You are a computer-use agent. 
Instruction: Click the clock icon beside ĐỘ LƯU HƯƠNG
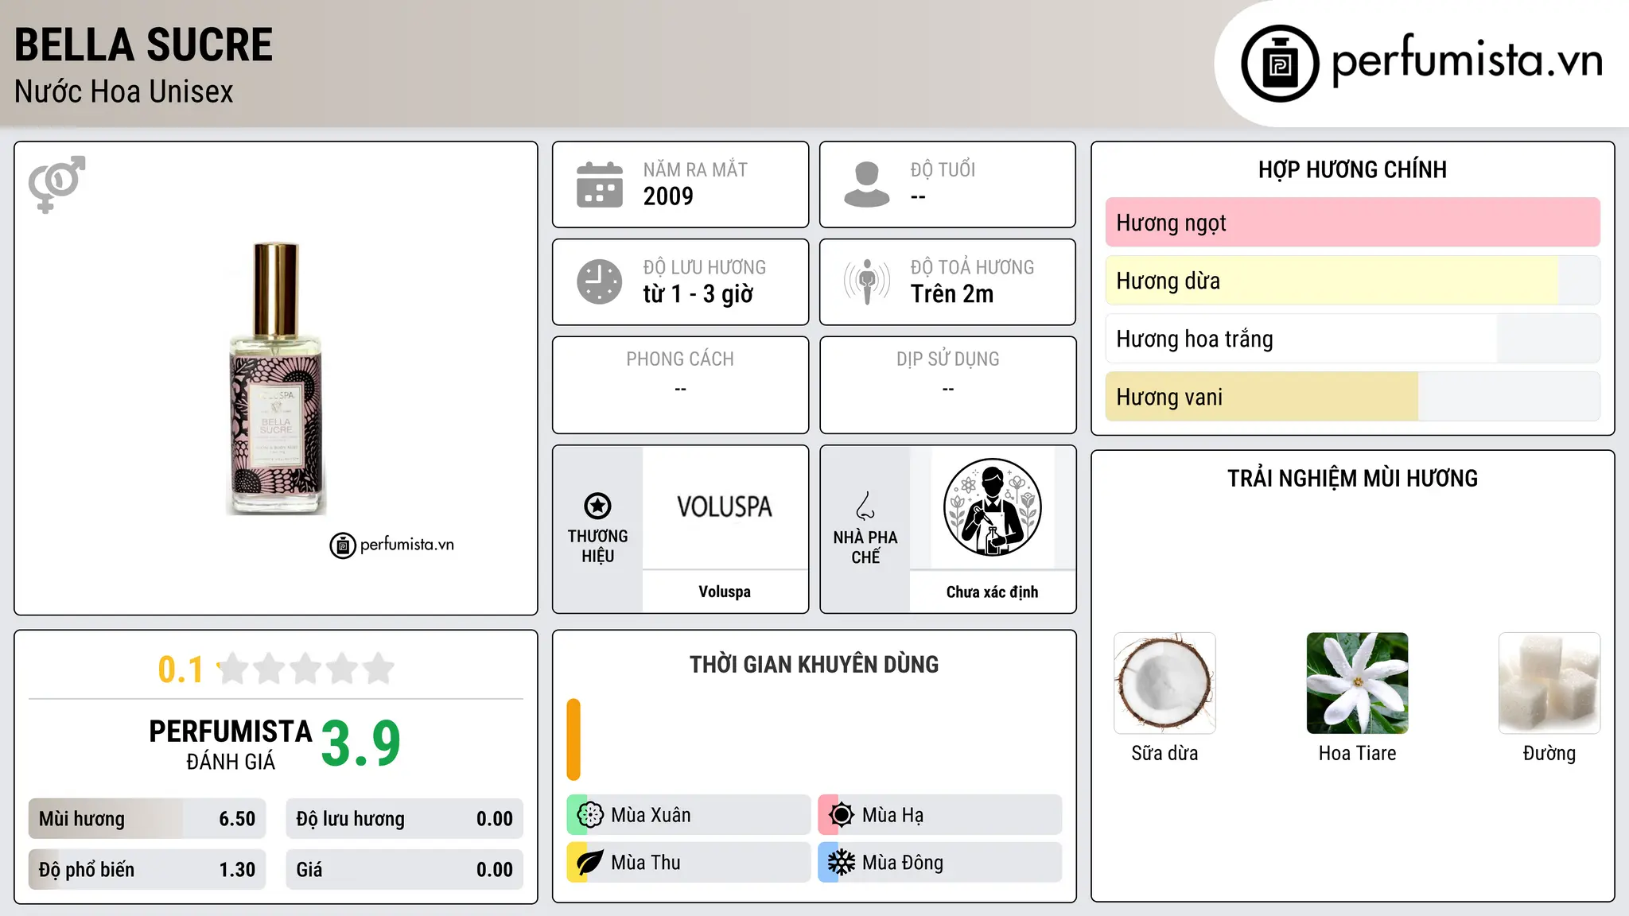click(600, 281)
